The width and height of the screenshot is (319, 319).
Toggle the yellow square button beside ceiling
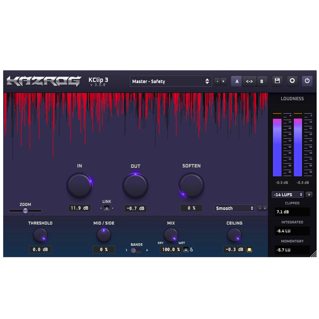(x=250, y=250)
